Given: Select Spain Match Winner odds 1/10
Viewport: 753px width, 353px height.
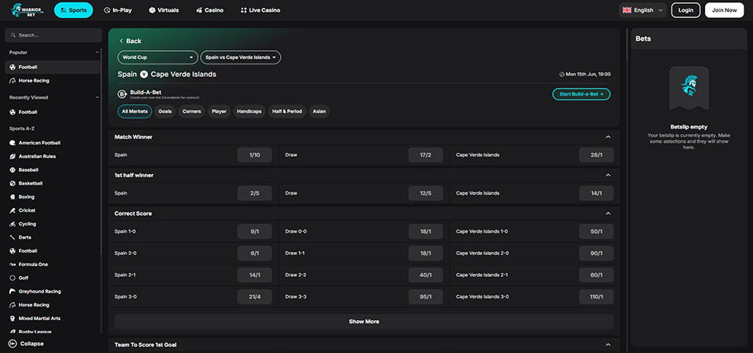Looking at the screenshot, I should tap(254, 155).
